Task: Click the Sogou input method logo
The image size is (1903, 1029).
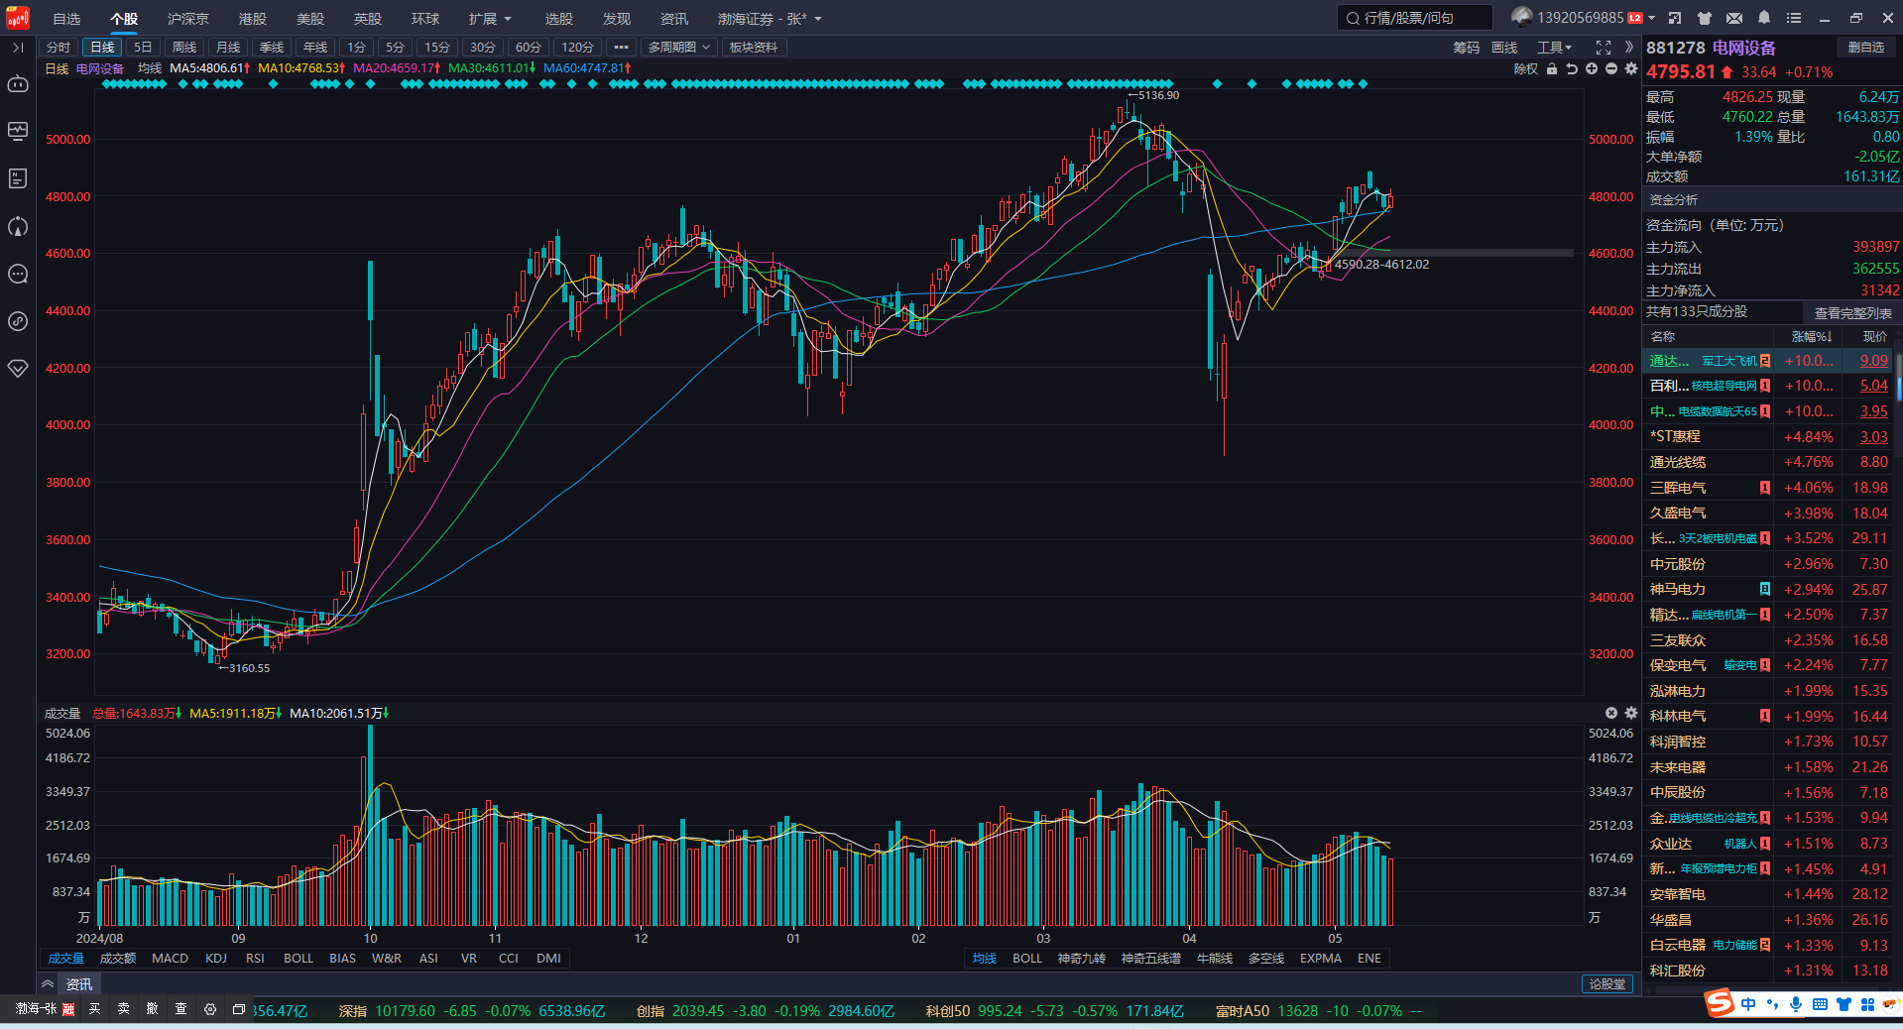Action: [x=1720, y=1004]
